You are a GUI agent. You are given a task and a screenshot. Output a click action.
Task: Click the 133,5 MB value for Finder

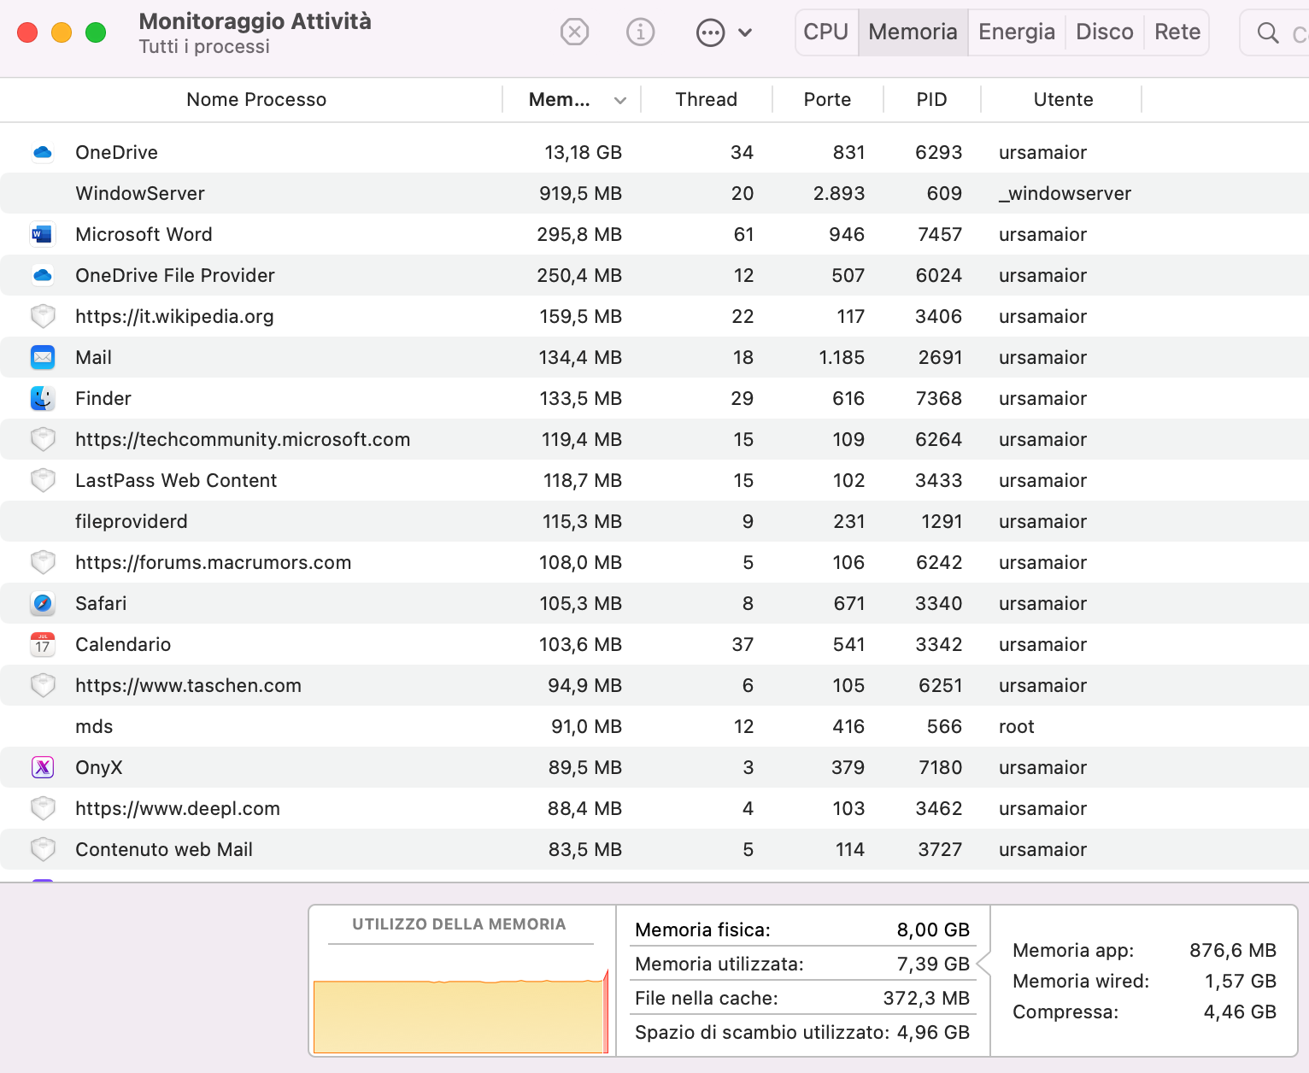click(x=581, y=398)
